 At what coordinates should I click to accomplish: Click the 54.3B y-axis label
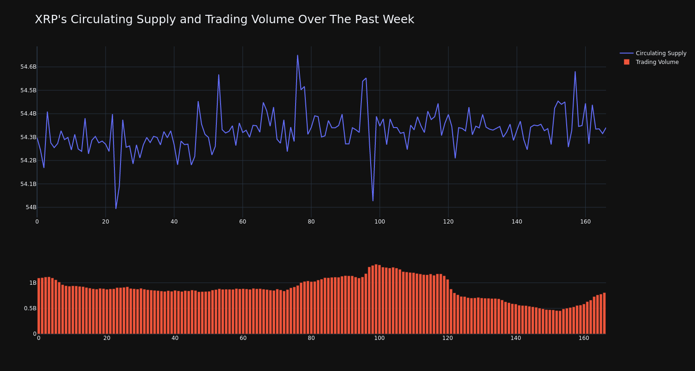point(28,137)
